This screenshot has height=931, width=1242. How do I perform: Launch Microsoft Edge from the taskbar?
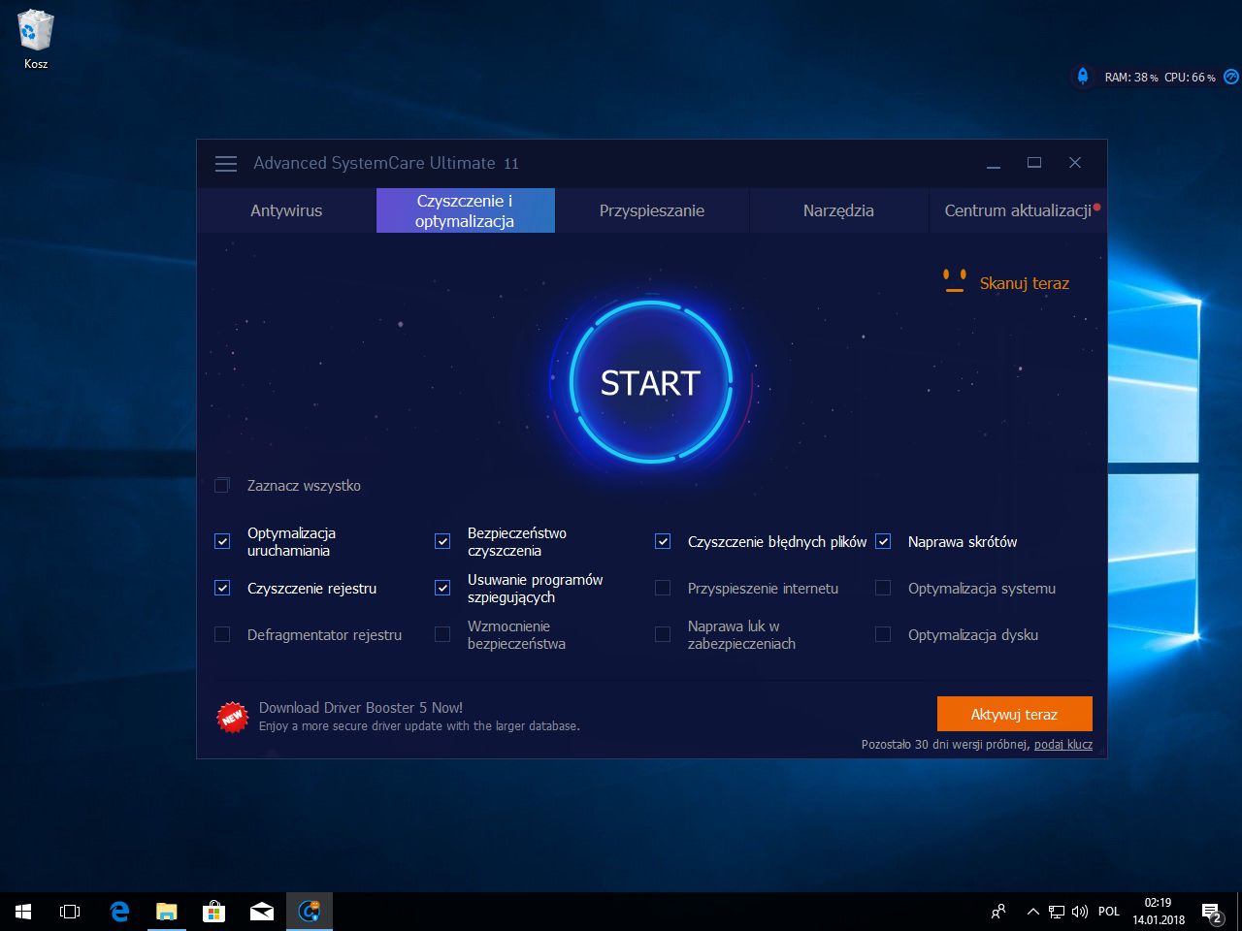(x=119, y=912)
